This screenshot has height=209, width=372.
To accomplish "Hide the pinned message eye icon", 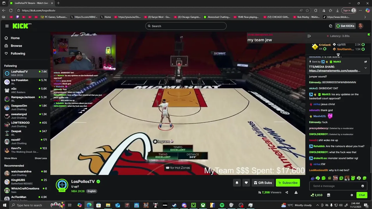I will pos(366,62).
